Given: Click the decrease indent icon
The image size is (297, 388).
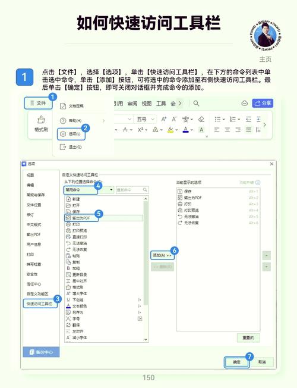Looking at the screenshot, I should [x=248, y=120].
